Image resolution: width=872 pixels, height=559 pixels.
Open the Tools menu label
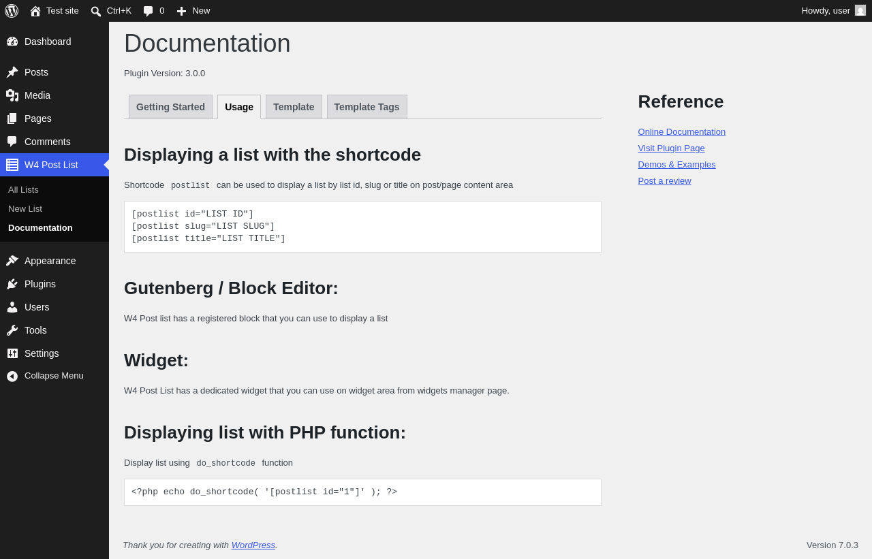tap(35, 330)
